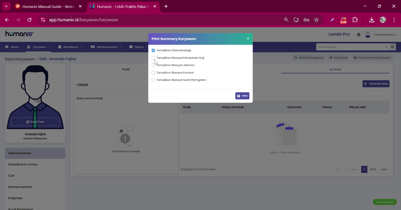401x210 pixels.
Task: Switch to the Kontrak tab
Action: (335, 69)
